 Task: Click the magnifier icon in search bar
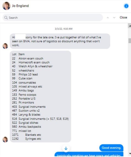(x=6, y=18)
